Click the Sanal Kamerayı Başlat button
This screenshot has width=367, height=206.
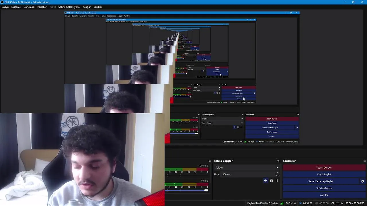point(321,181)
